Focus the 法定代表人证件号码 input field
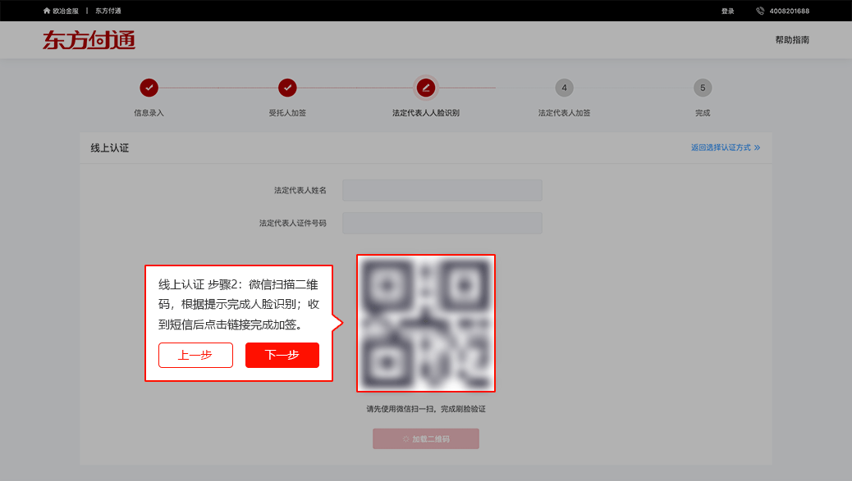Screen dimensions: 852x481 click(442, 223)
